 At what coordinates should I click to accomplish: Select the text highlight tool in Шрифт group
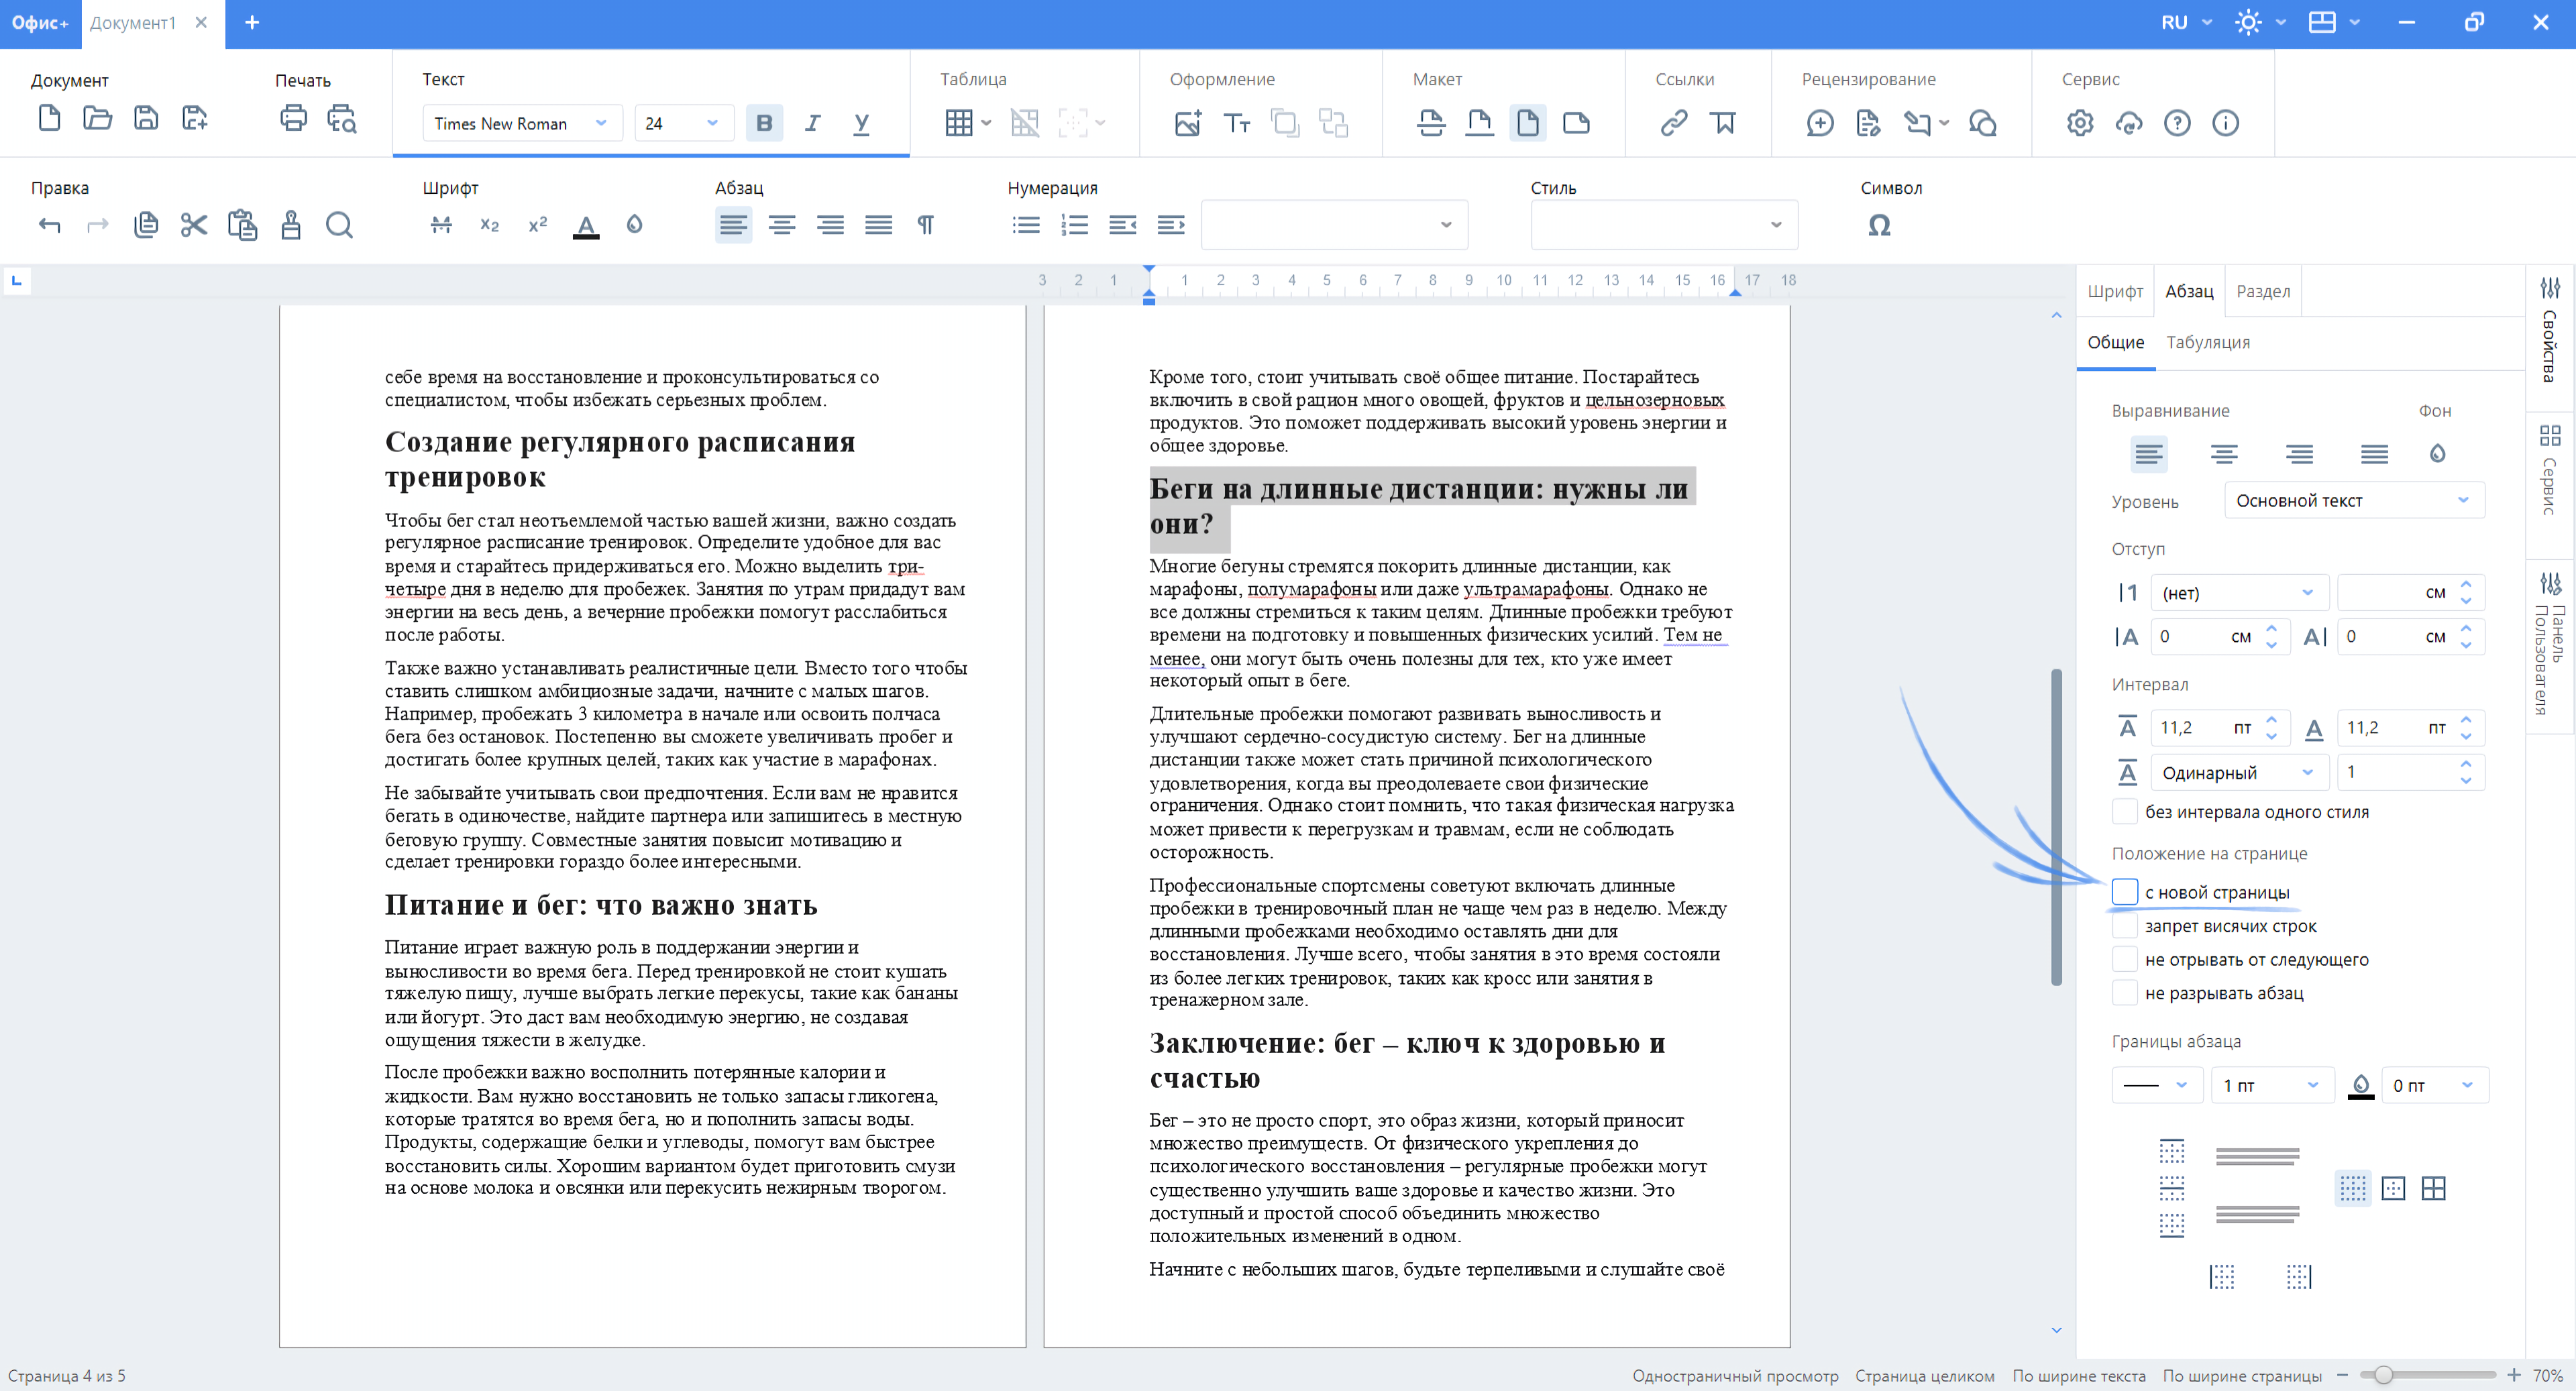pyautogui.click(x=634, y=225)
